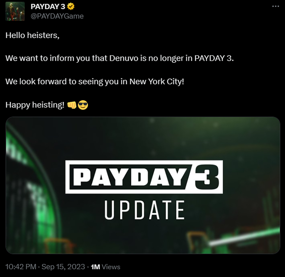Open the three-dot more options menu
The width and height of the screenshot is (285, 277).
276,6
